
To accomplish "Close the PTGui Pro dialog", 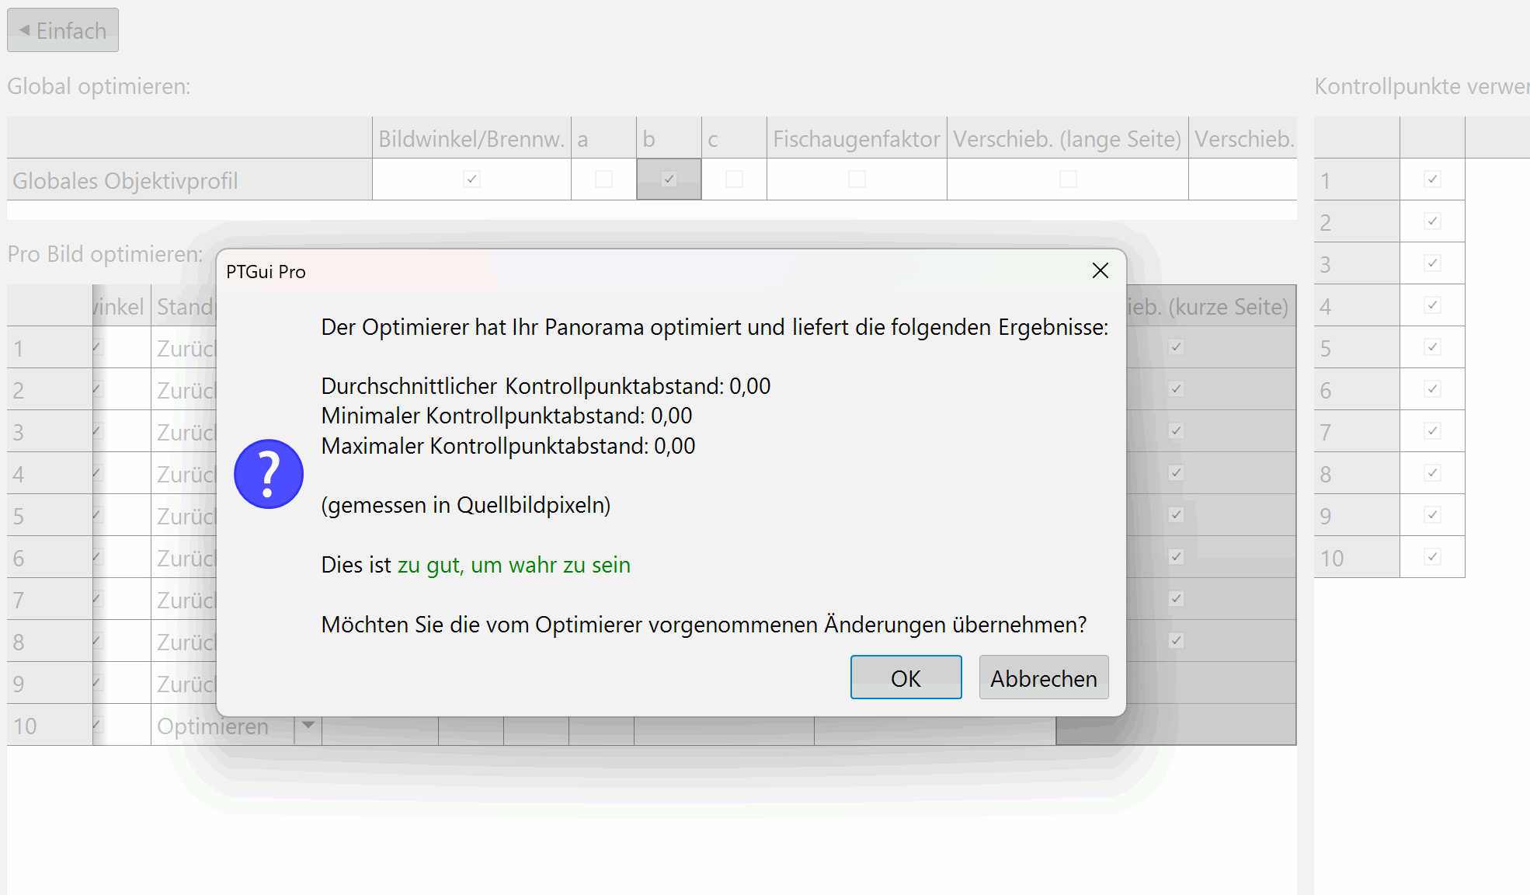I will click(1100, 270).
